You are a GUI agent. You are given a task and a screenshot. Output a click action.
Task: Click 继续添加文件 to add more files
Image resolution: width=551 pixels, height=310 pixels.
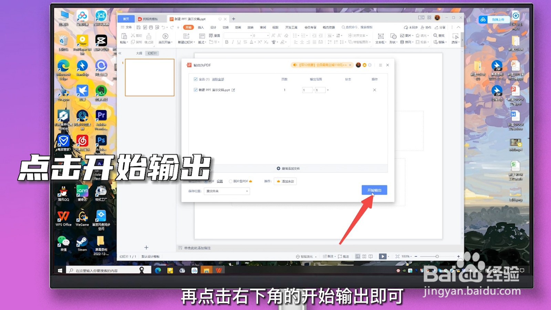coord(288,168)
